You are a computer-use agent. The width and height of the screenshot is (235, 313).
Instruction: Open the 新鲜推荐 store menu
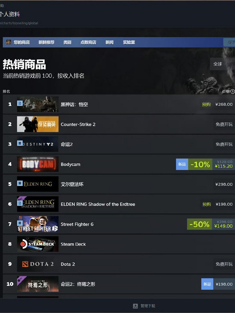46,42
